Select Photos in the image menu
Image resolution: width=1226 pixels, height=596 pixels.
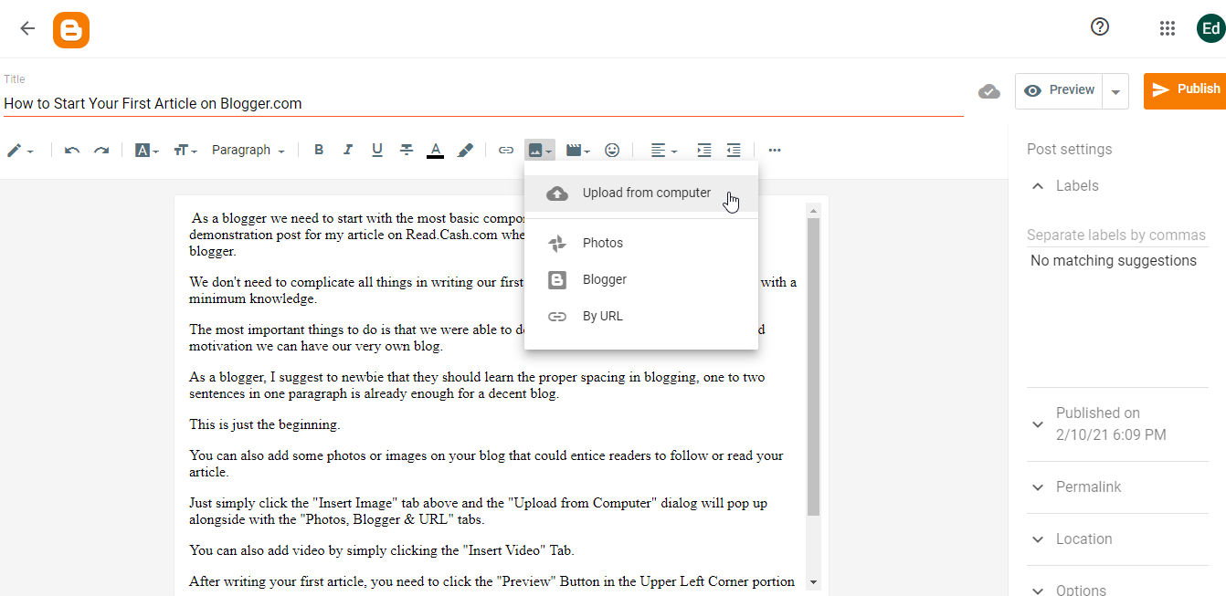point(641,243)
